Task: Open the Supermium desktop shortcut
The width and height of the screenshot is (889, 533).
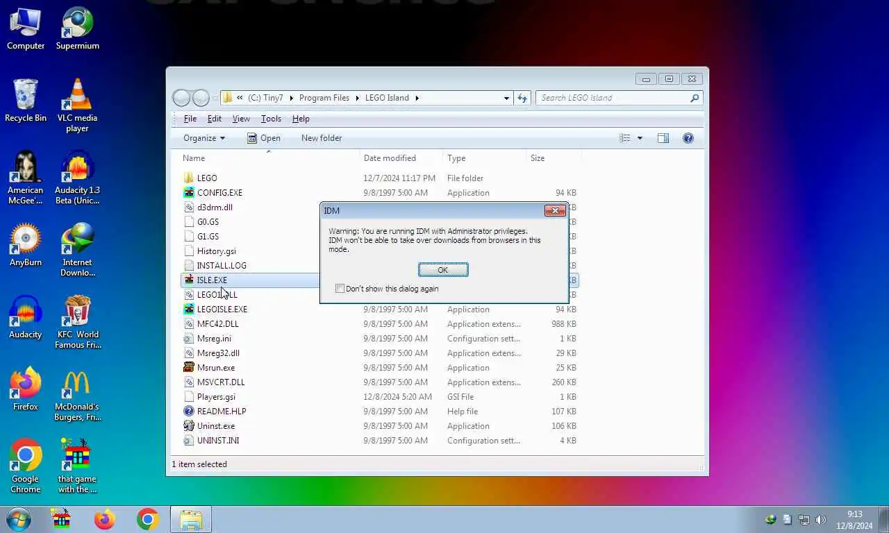Action: point(77,28)
